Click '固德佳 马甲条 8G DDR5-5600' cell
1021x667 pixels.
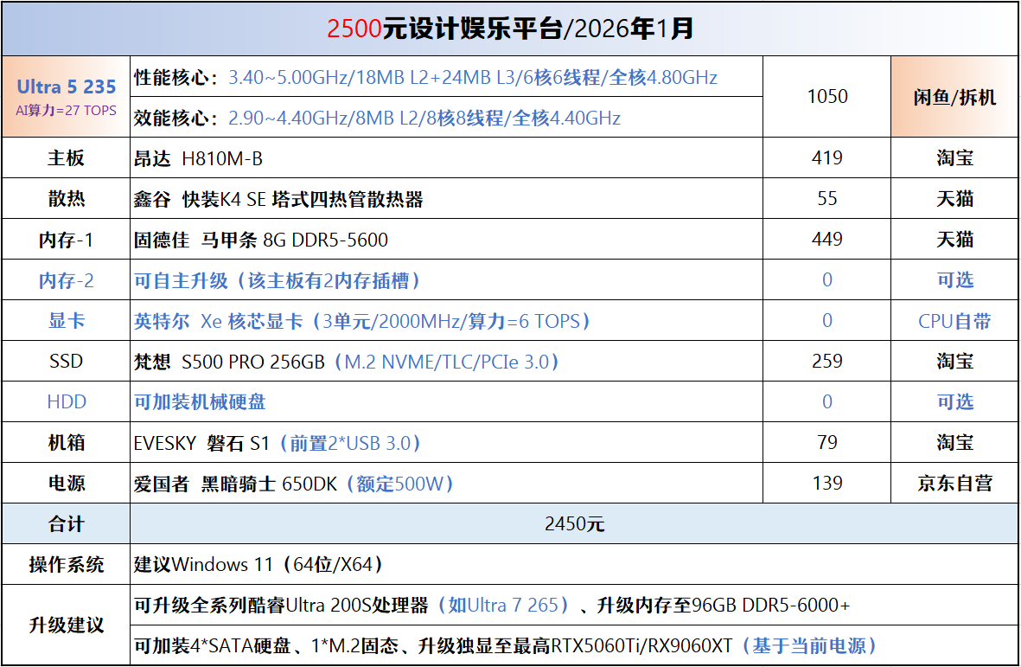click(x=446, y=239)
